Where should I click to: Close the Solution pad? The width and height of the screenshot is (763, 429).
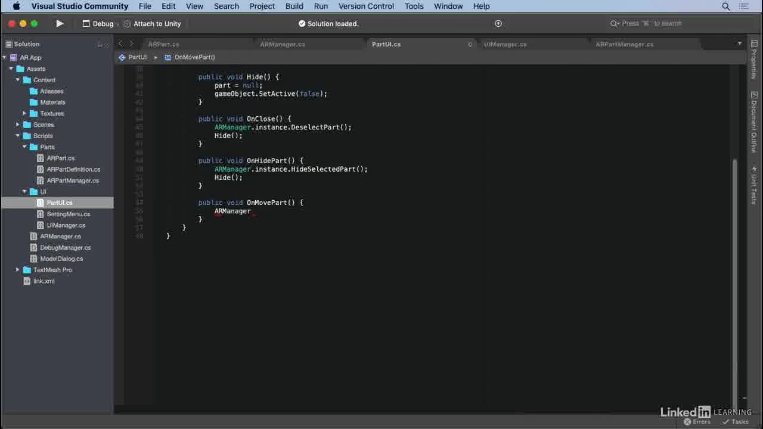pyautogui.click(x=108, y=44)
